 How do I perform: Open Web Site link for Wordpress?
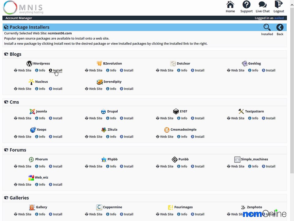(23, 70)
